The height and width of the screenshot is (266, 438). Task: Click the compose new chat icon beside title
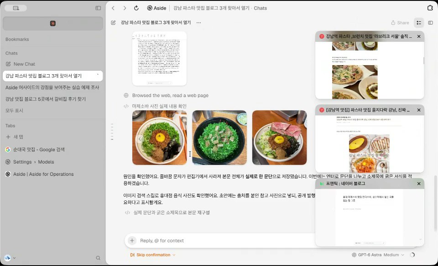pyautogui.click(x=113, y=23)
